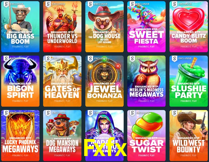This screenshot has height=162, width=209.
Task: Click the Exclusive shield badge on Slushie Party
Action: tap(174, 59)
